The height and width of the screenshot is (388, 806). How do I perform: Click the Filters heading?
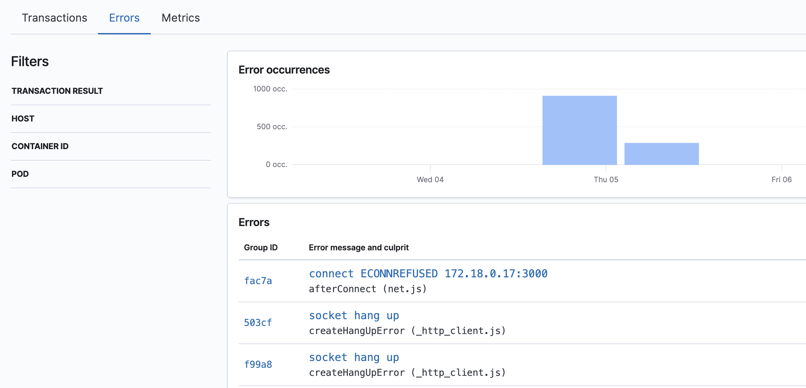click(30, 61)
